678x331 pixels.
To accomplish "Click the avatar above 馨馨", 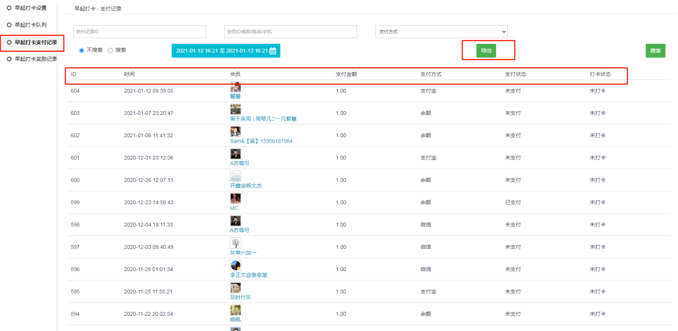I will tap(235, 87).
